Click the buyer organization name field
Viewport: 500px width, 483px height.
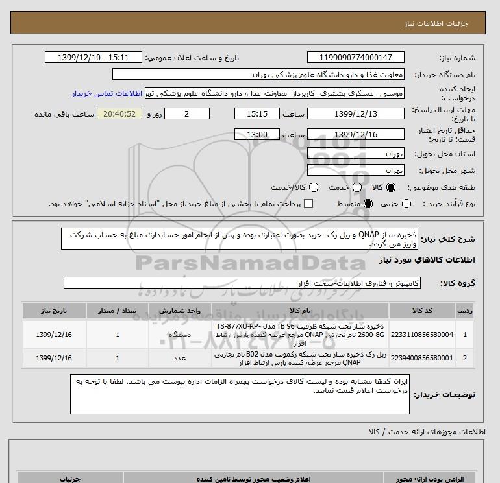click(258, 75)
